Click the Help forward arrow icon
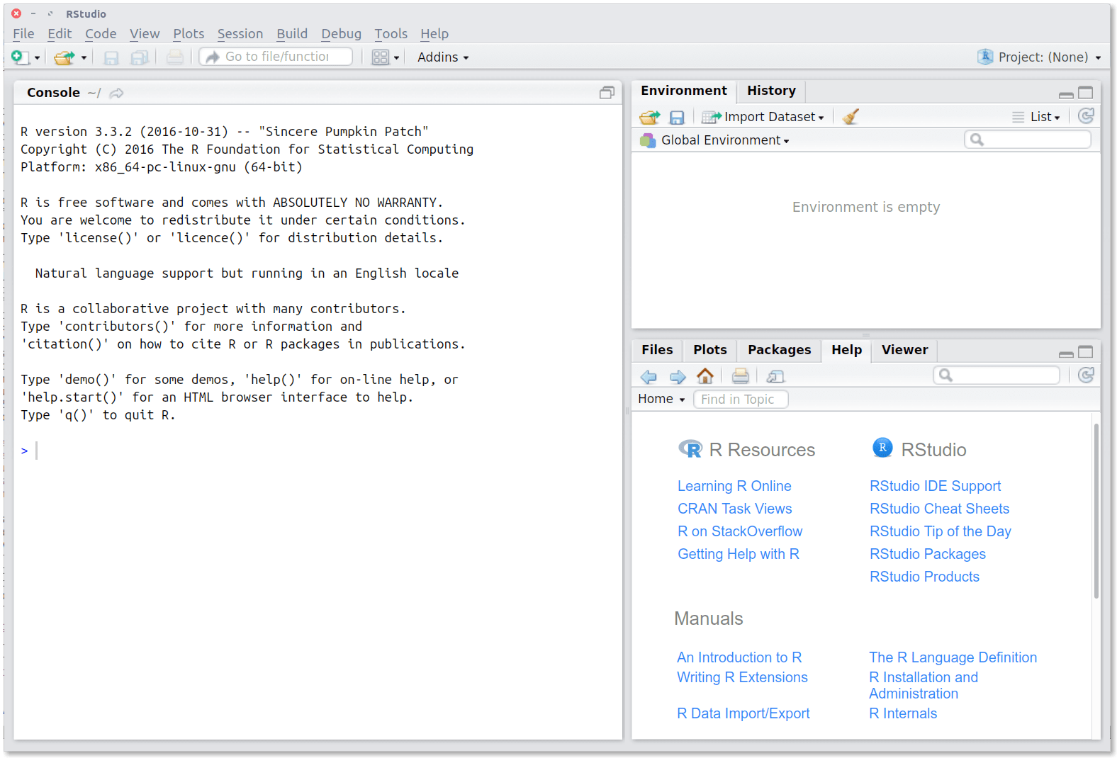Screen dimensions: 1117x758 click(x=678, y=376)
